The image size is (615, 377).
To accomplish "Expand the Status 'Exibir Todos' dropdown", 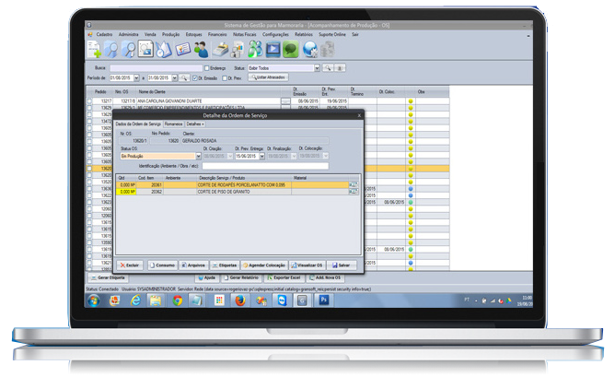I will (x=318, y=68).
